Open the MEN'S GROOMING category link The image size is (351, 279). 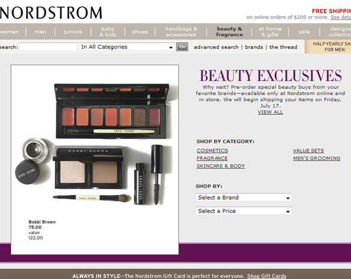317,158
